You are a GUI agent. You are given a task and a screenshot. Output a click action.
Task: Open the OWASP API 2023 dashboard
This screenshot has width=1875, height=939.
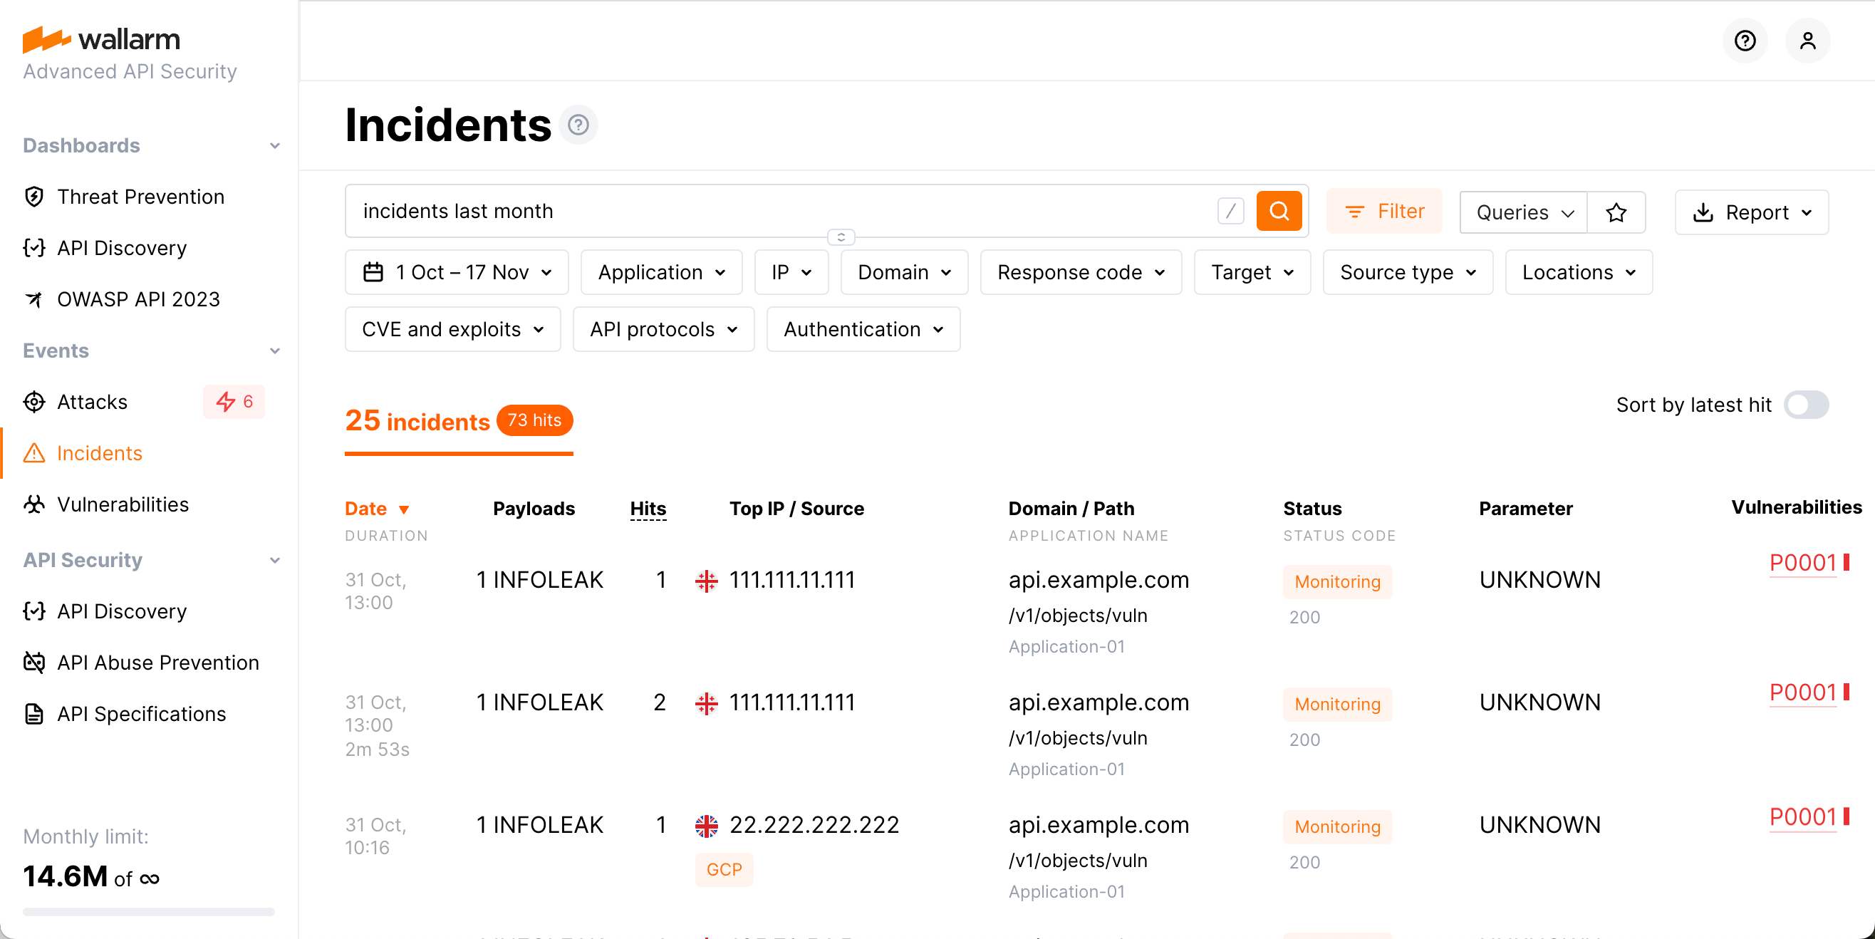tap(138, 299)
